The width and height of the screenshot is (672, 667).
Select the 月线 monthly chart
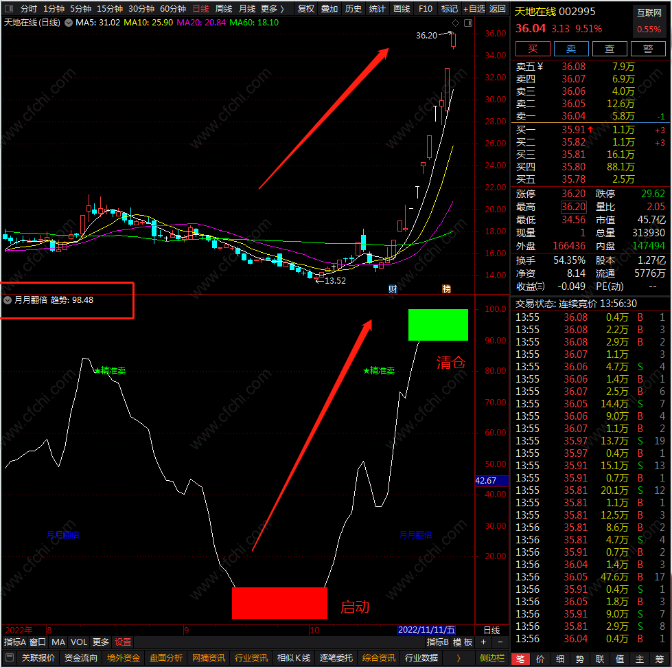point(247,8)
